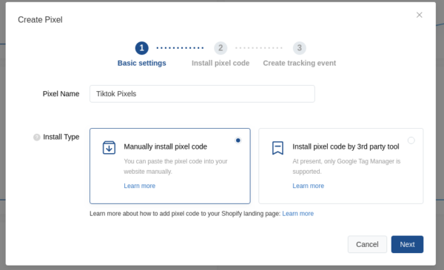This screenshot has width=444, height=270.
Task: Select the 3rd party tool radio button
Action: coord(411,141)
